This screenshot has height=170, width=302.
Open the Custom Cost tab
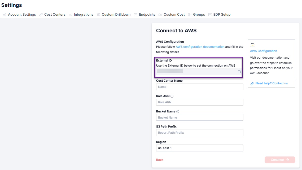click(174, 15)
